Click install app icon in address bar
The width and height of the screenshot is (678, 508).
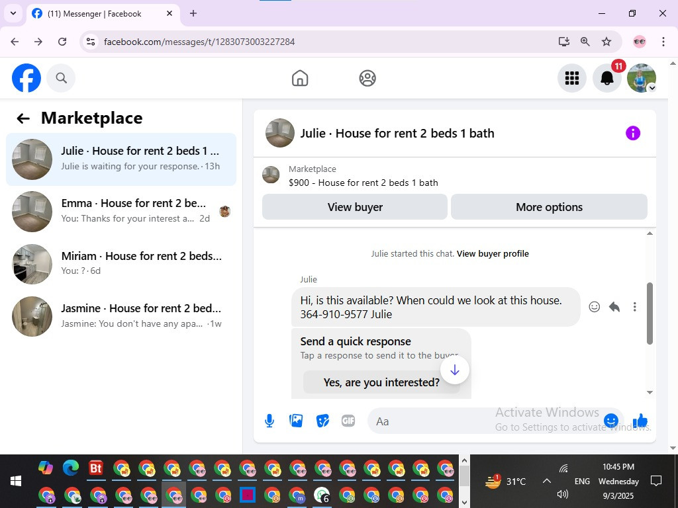(563, 42)
